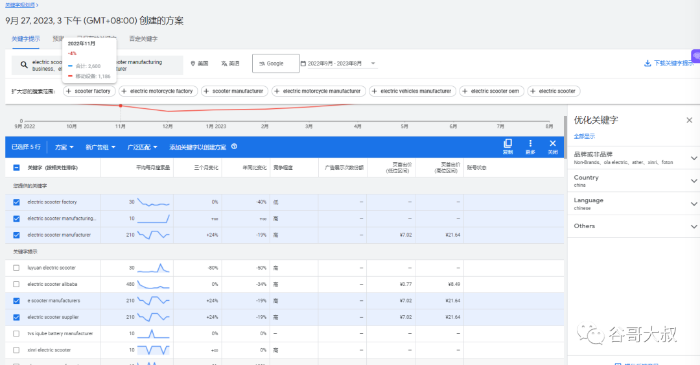This screenshot has height=365, width=700.
Task: Sort by 三个月变化 column header
Action: tap(206, 167)
